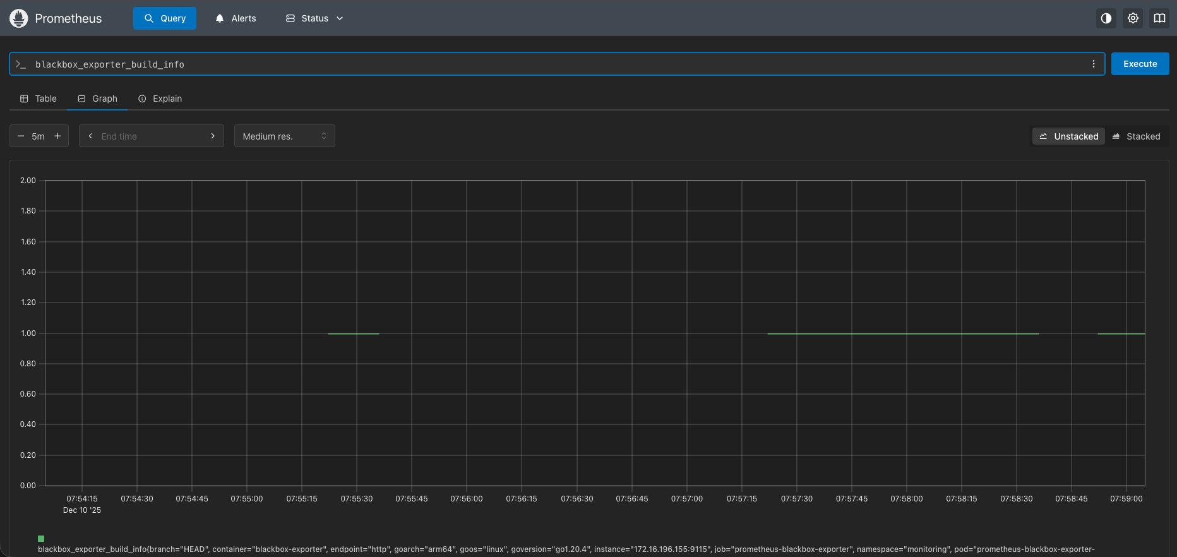
Task: Click the Query navigation button
Action: (165, 18)
